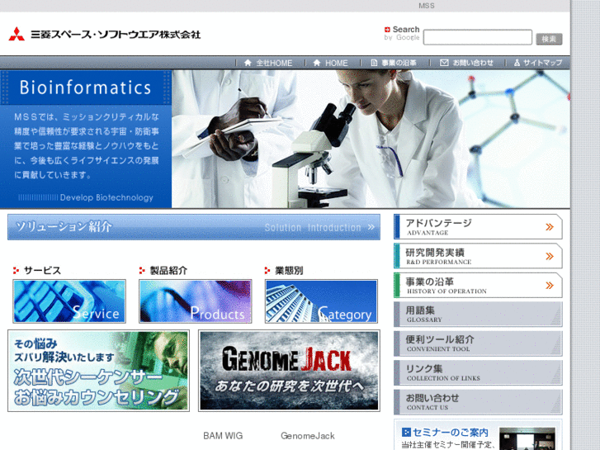Click the red bullet icon beside 業態別
600x450 pixels.
[267, 270]
